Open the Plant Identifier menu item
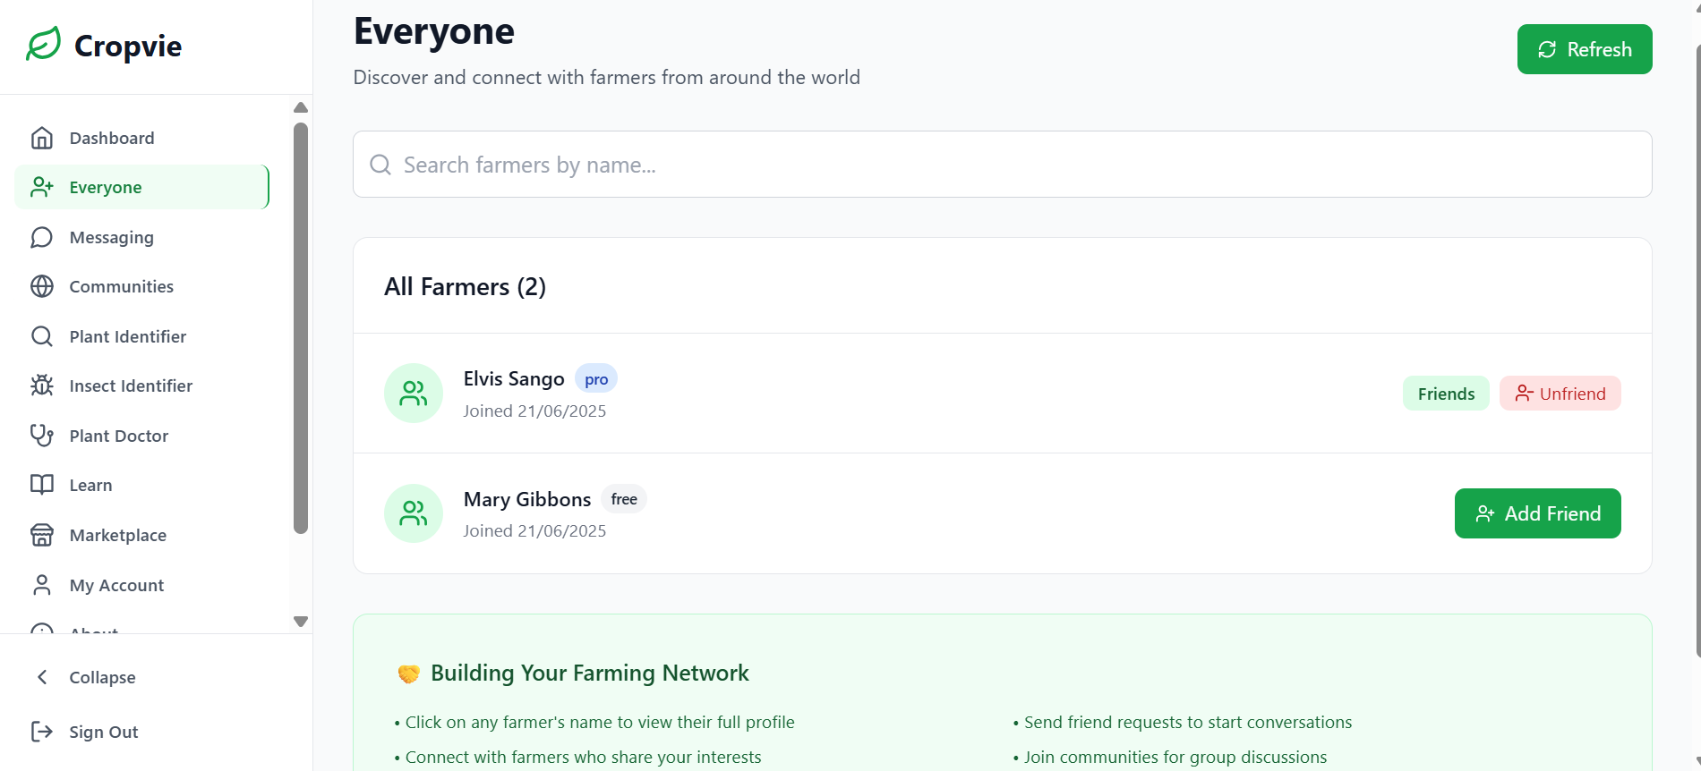 127,336
